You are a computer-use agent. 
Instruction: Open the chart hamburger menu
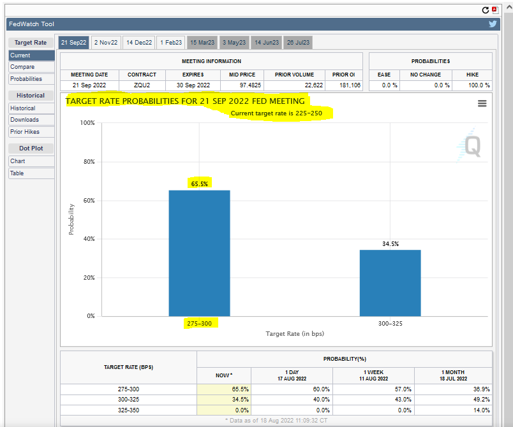[x=482, y=104]
